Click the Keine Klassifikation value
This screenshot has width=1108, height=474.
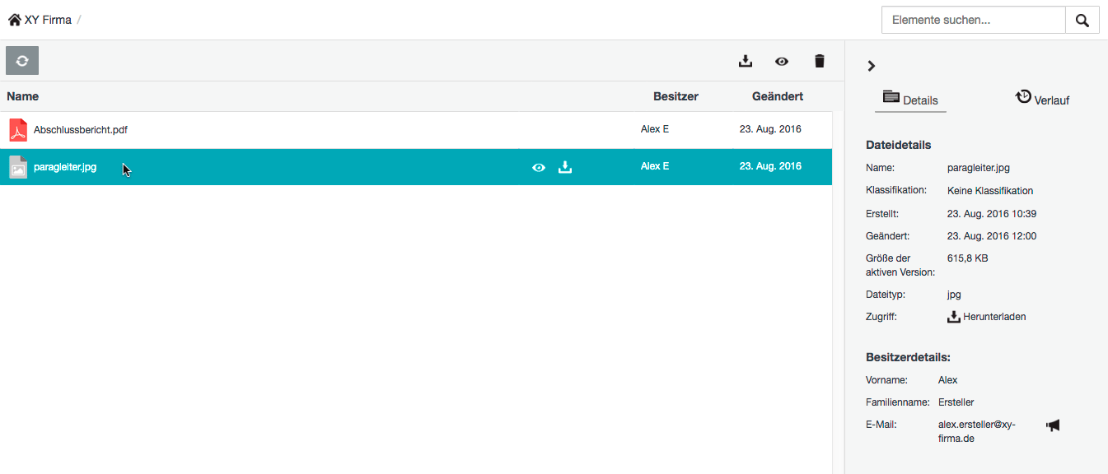click(990, 191)
